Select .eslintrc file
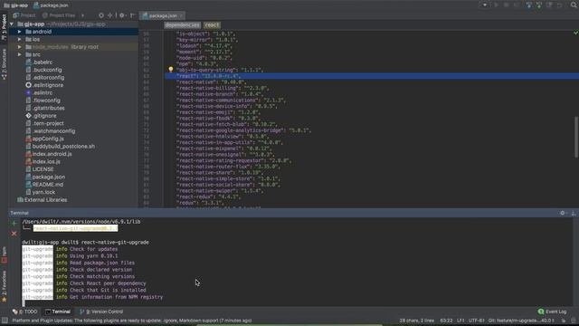The width and height of the screenshot is (579, 326). click(39, 92)
